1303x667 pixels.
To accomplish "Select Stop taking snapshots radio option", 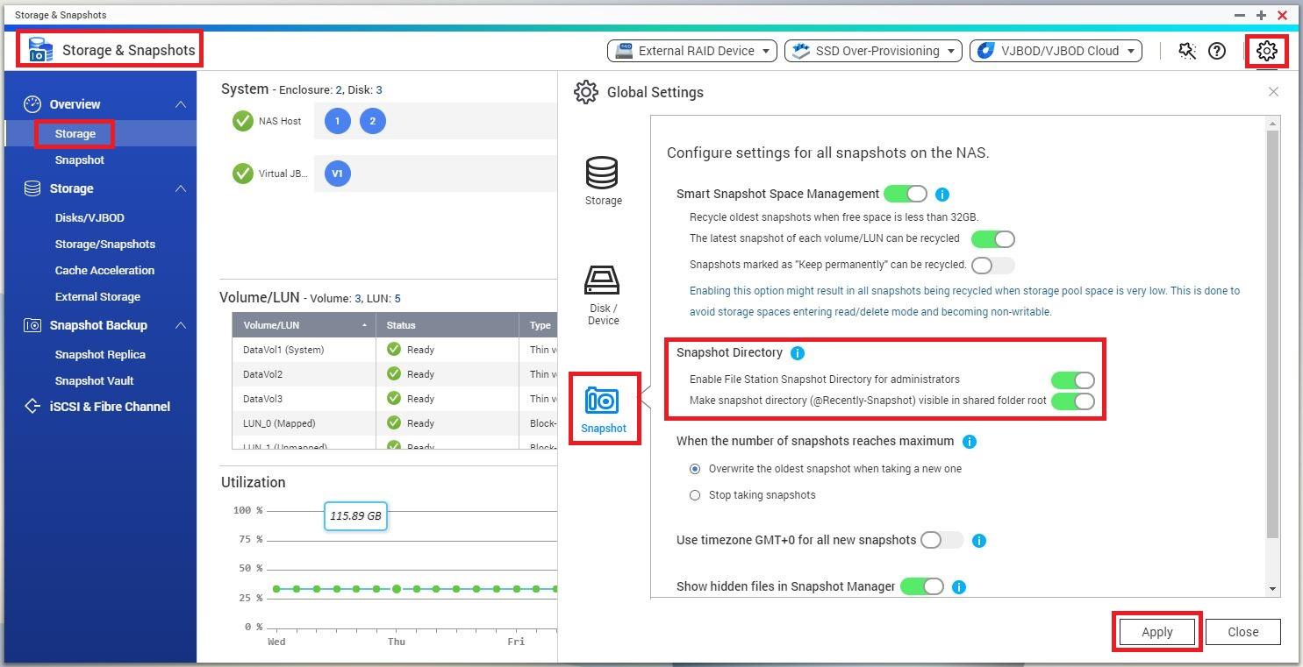I will (x=695, y=495).
